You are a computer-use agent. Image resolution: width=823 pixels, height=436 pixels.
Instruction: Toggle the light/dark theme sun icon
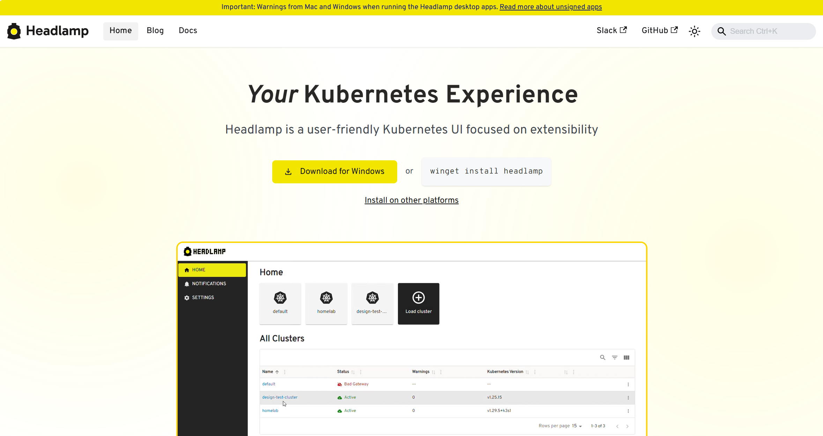point(694,31)
